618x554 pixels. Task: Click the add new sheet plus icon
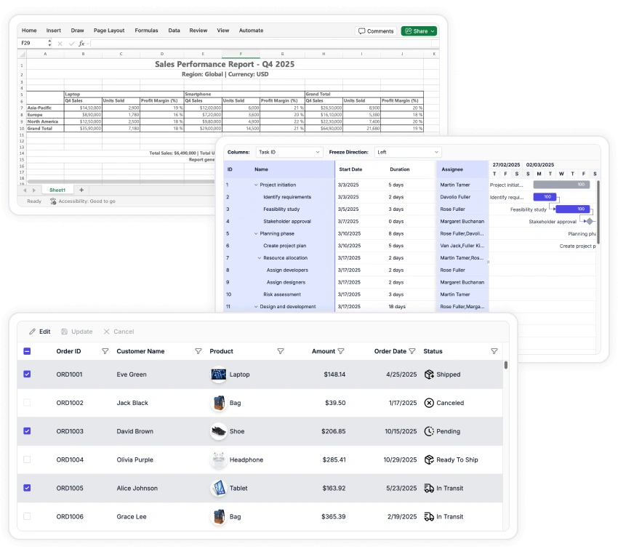click(x=81, y=190)
